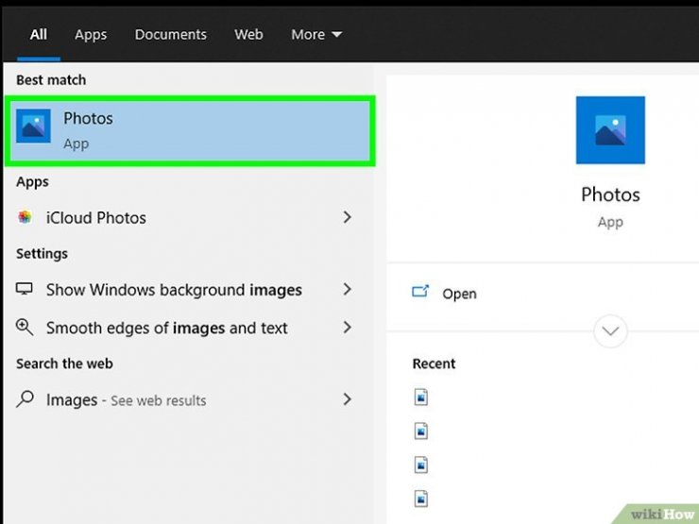Image resolution: width=699 pixels, height=524 pixels.
Task: Click the monitor icon beside background images
Action: click(25, 289)
